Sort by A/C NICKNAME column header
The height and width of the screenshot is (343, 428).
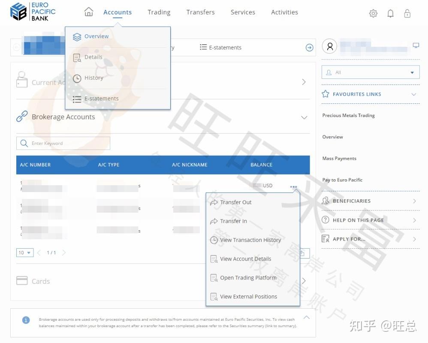click(x=190, y=165)
